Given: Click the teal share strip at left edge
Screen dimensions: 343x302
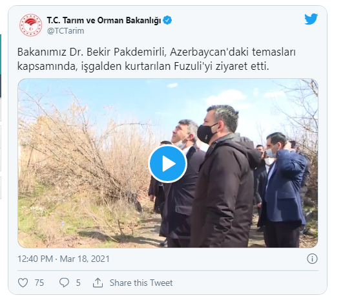Looking at the screenshot, I should point(1,54).
